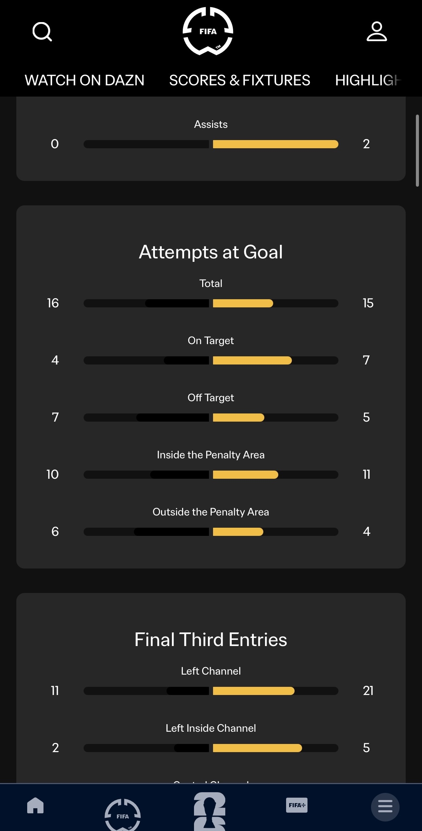Tap the FIFA emblem in bottom bar
This screenshot has height=831, width=422.
point(123,815)
